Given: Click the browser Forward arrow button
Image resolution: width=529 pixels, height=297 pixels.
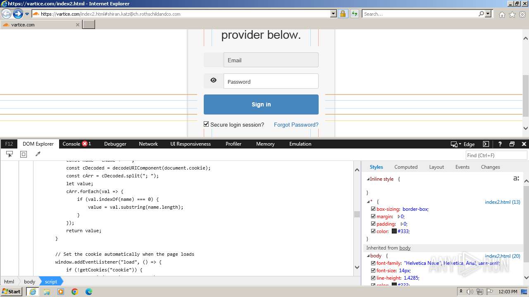Looking at the screenshot, I should (x=18, y=14).
